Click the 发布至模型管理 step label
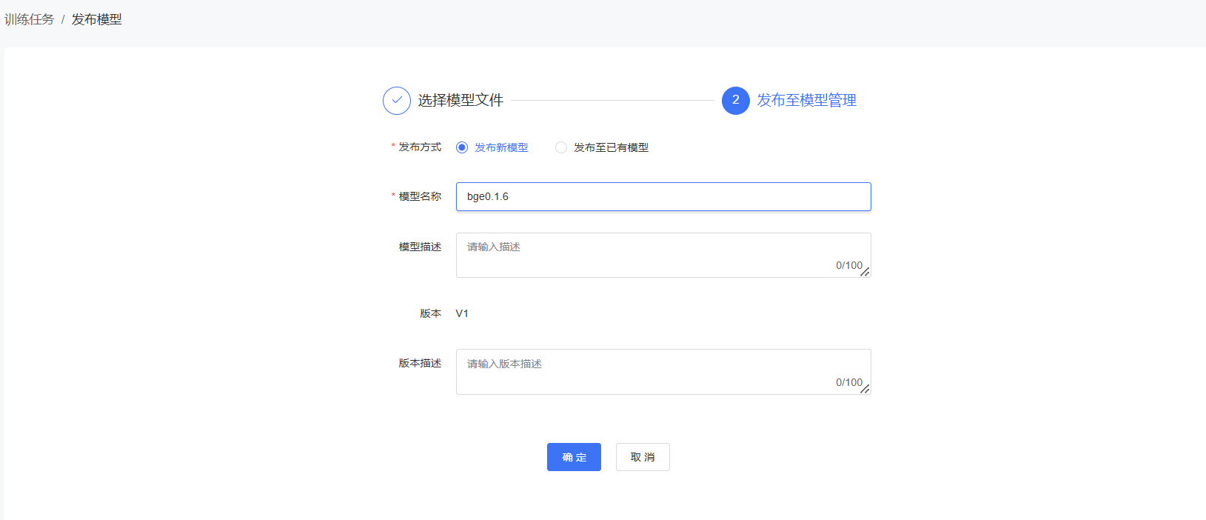 tap(806, 101)
